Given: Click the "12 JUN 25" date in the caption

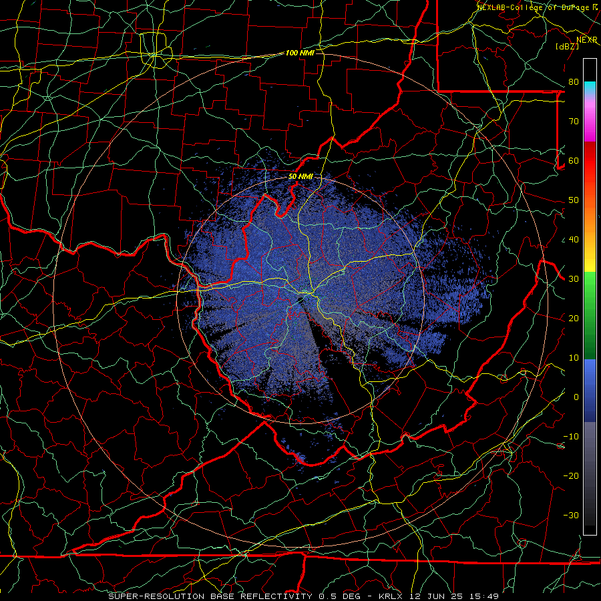Looking at the screenshot, I should [437, 596].
